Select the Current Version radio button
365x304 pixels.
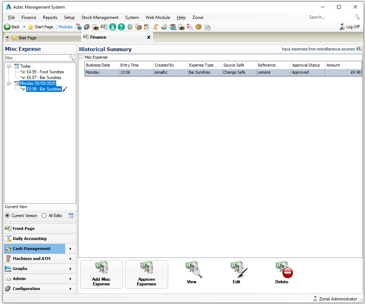[8, 216]
